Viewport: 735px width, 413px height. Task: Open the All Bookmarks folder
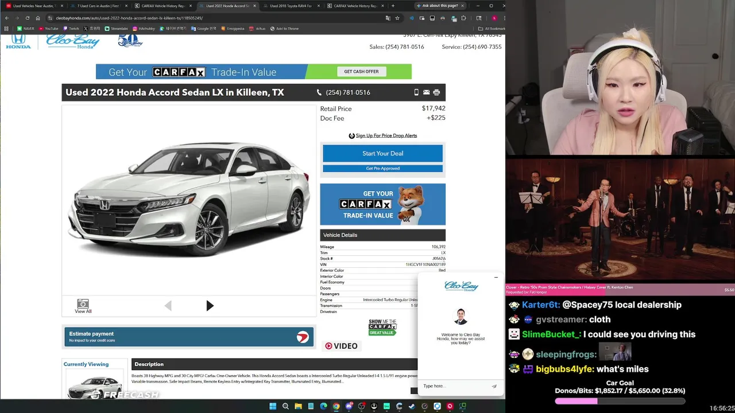492,28
